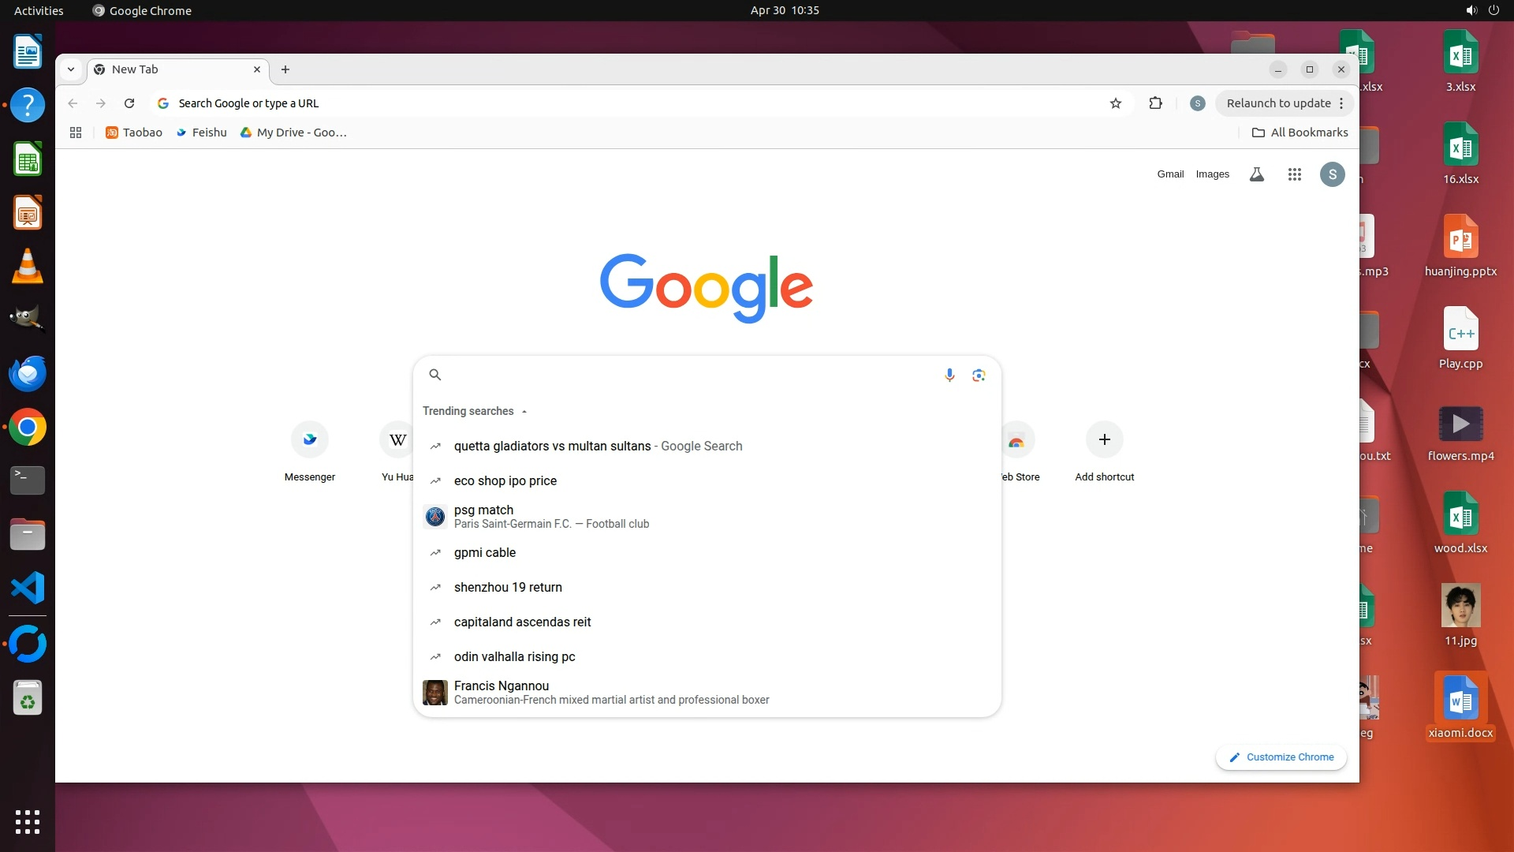This screenshot has width=1514, height=852.
Task: Open VS Code from the Ubuntu dock
Action: [x=28, y=588]
